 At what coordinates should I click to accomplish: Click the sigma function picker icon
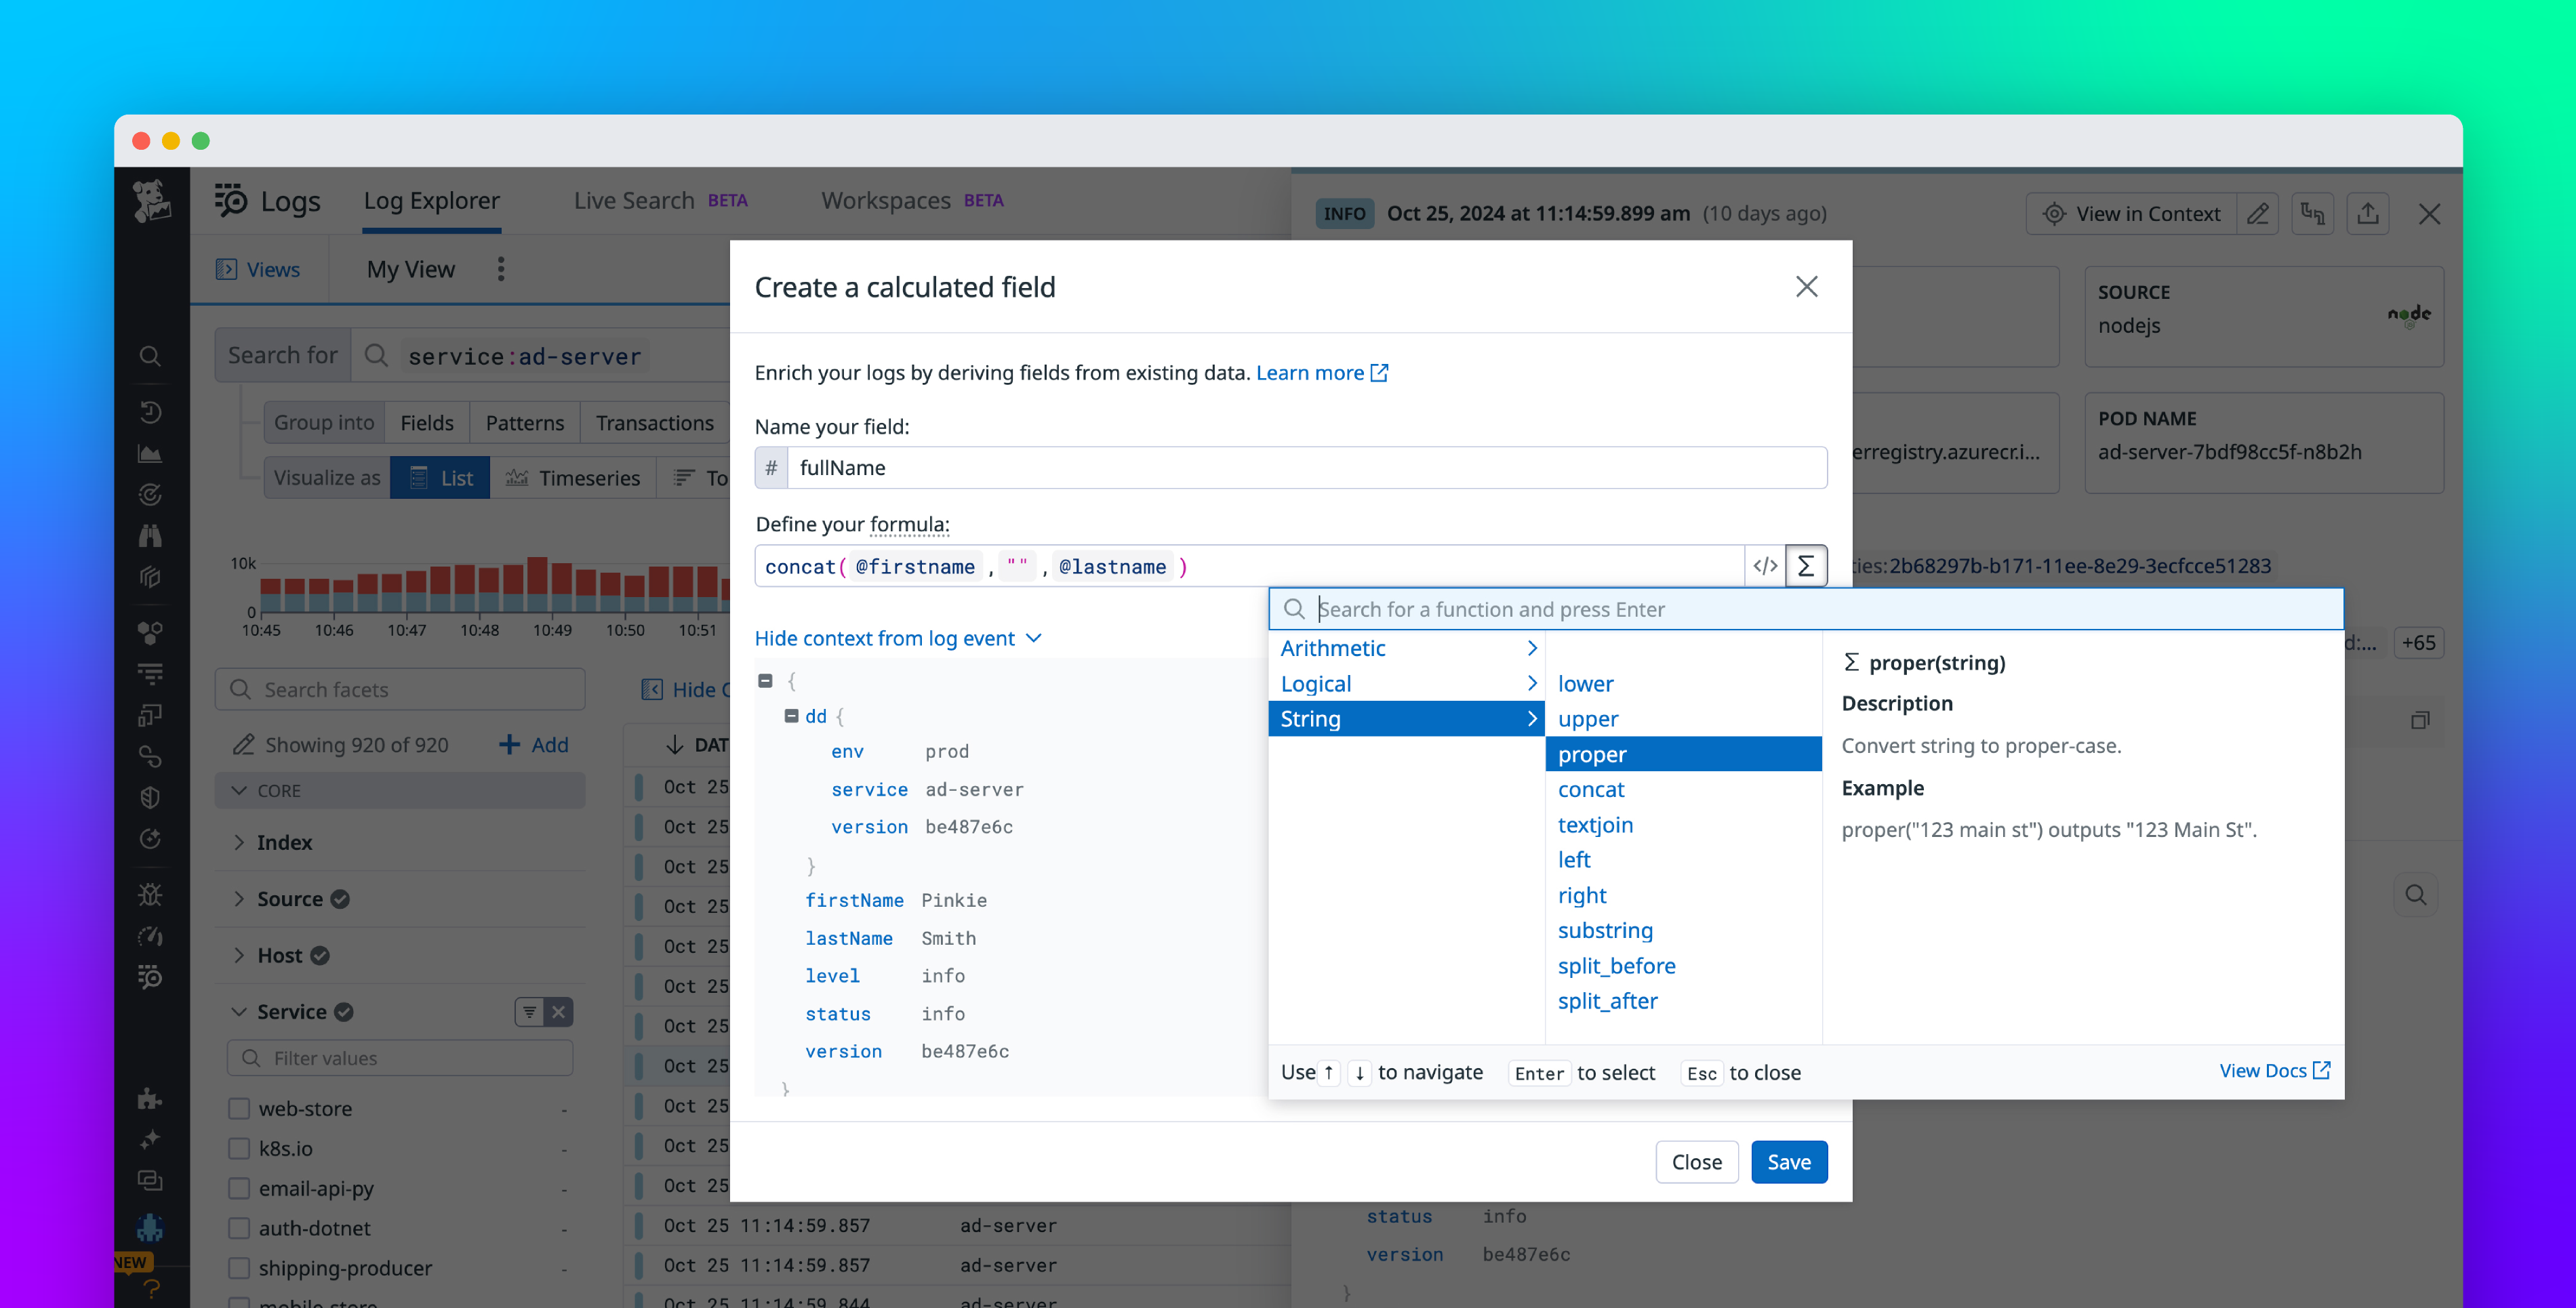[x=1806, y=566]
